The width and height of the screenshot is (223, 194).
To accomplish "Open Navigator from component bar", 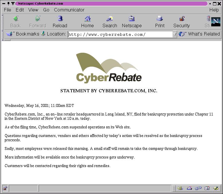I will point(180,188).
